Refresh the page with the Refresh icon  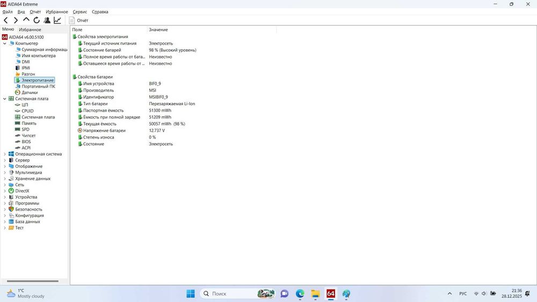pyautogui.click(x=37, y=20)
